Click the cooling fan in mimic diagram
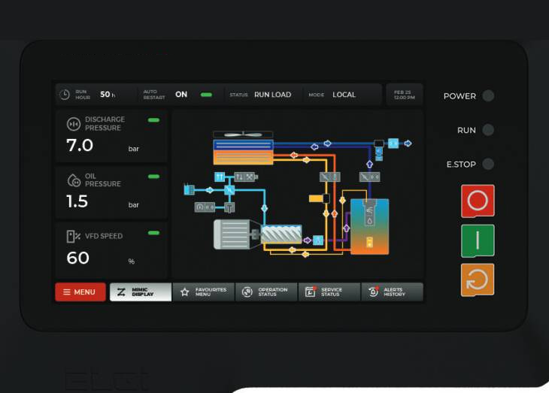 point(243,135)
